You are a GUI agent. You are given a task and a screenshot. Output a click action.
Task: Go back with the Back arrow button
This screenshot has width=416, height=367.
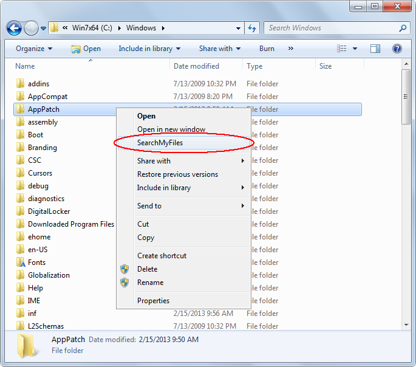pos(14,28)
